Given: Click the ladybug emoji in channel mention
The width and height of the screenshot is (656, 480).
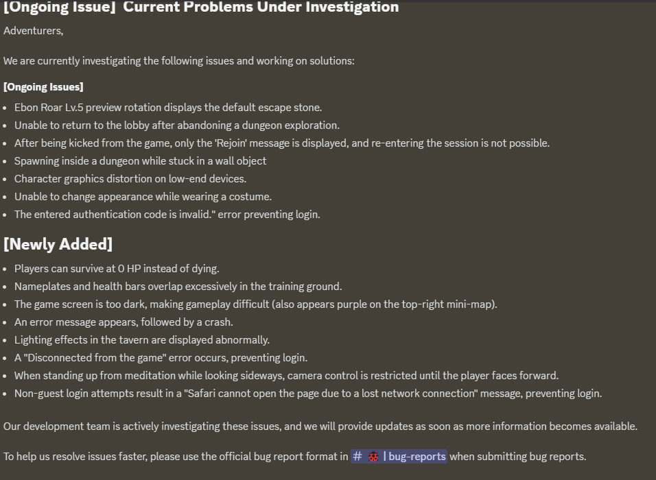Looking at the screenshot, I should (373, 457).
